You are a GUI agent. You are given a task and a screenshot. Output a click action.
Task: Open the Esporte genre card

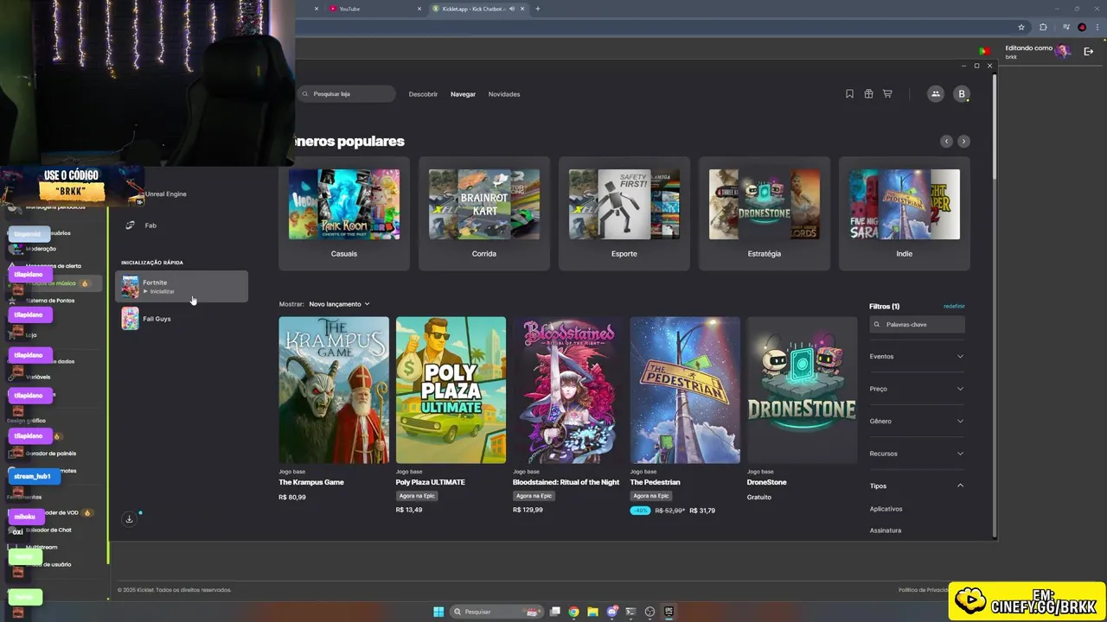point(624,213)
